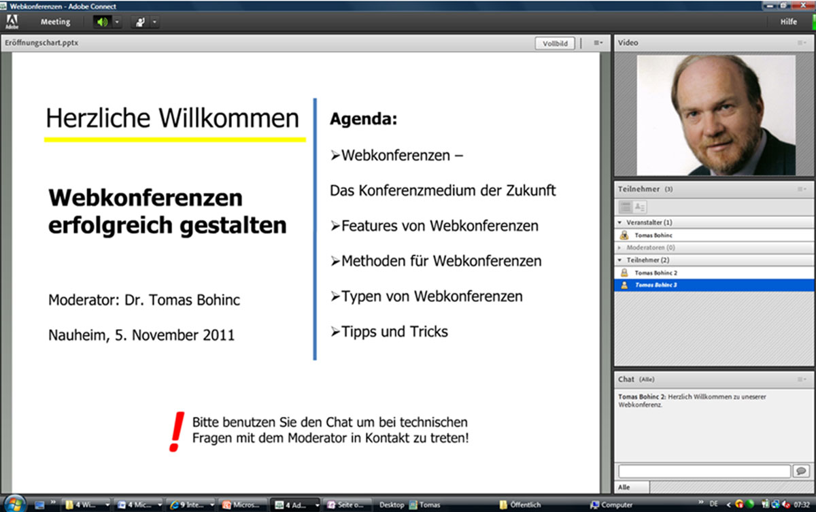The width and height of the screenshot is (816, 512).
Task: Open the speaker audio options dropdown arrow
Action: pos(117,22)
